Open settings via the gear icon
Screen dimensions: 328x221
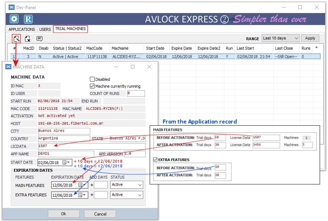point(14,19)
